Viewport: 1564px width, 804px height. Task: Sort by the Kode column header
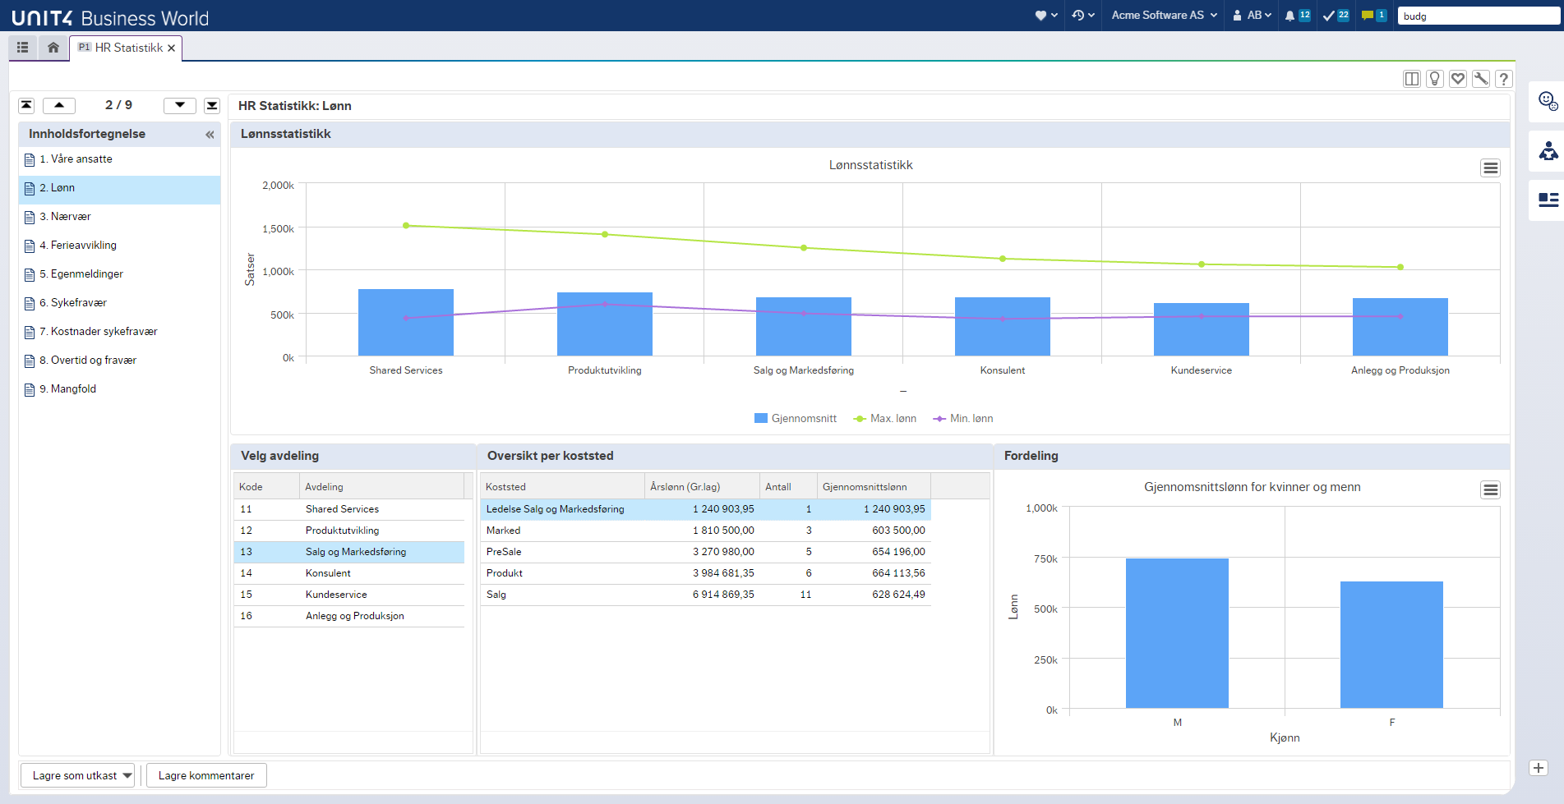[266, 486]
